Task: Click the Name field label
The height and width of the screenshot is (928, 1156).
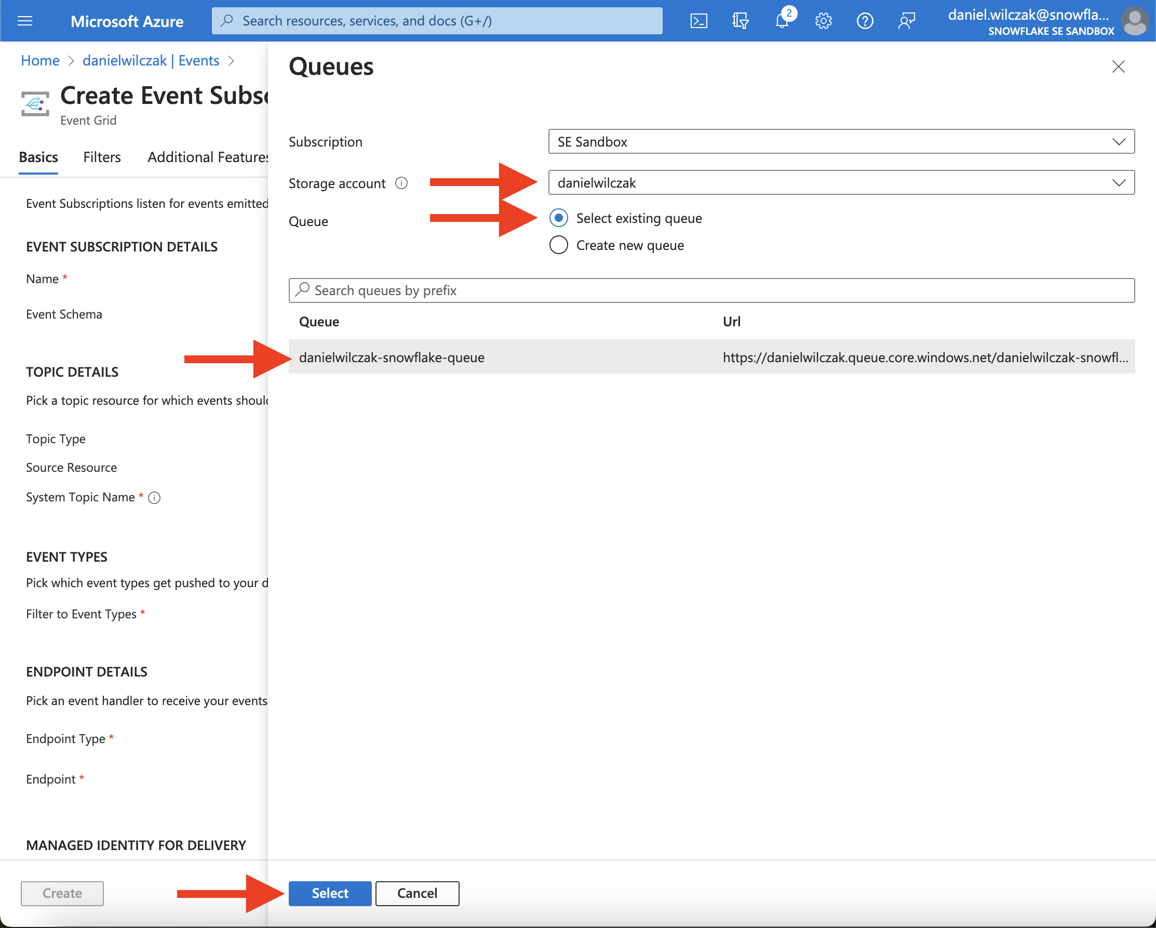Action: coord(43,279)
